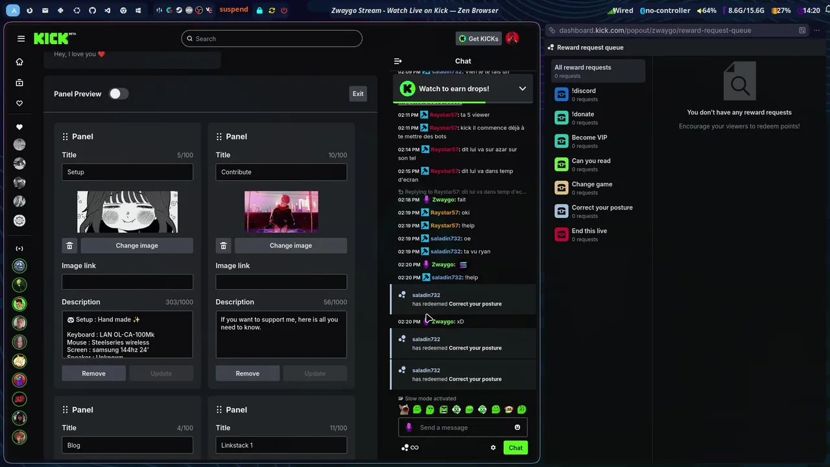
Task: Click the Wired network indicator
Action: 621,10
